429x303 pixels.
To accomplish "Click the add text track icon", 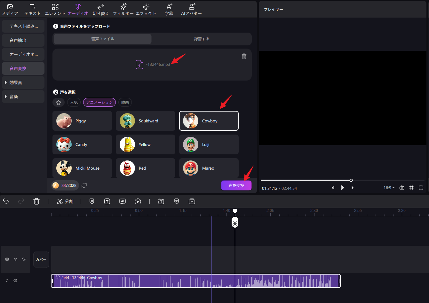I will 161,201.
